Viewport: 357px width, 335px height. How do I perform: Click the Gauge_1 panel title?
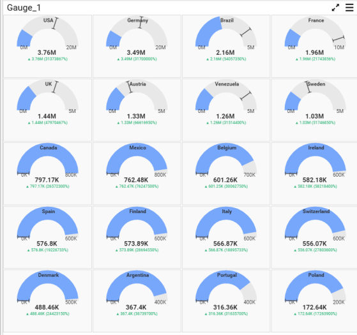[x=24, y=8]
